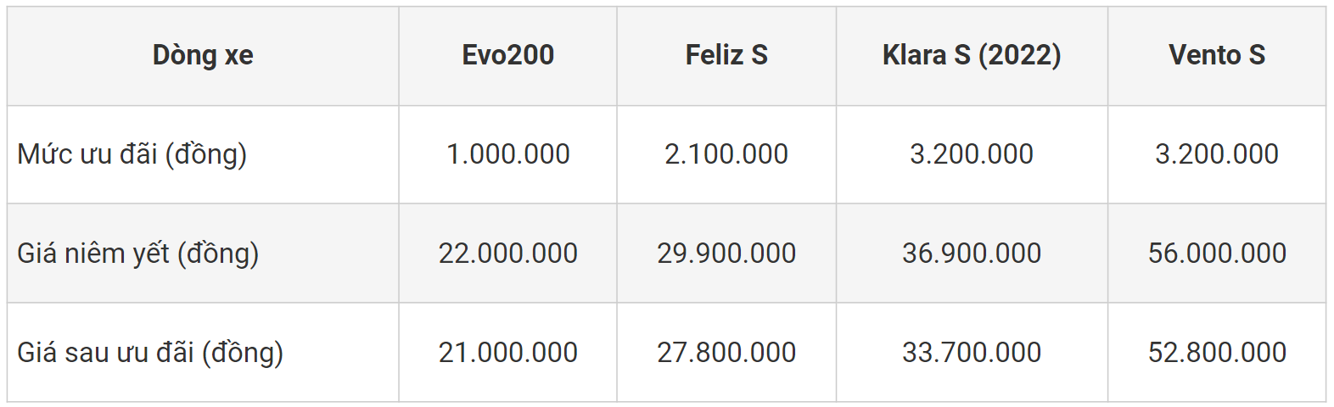Select Feliz S final price 27.800.000

[726, 353]
